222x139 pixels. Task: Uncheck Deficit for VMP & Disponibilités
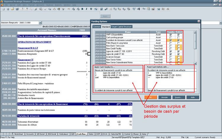click(178, 35)
